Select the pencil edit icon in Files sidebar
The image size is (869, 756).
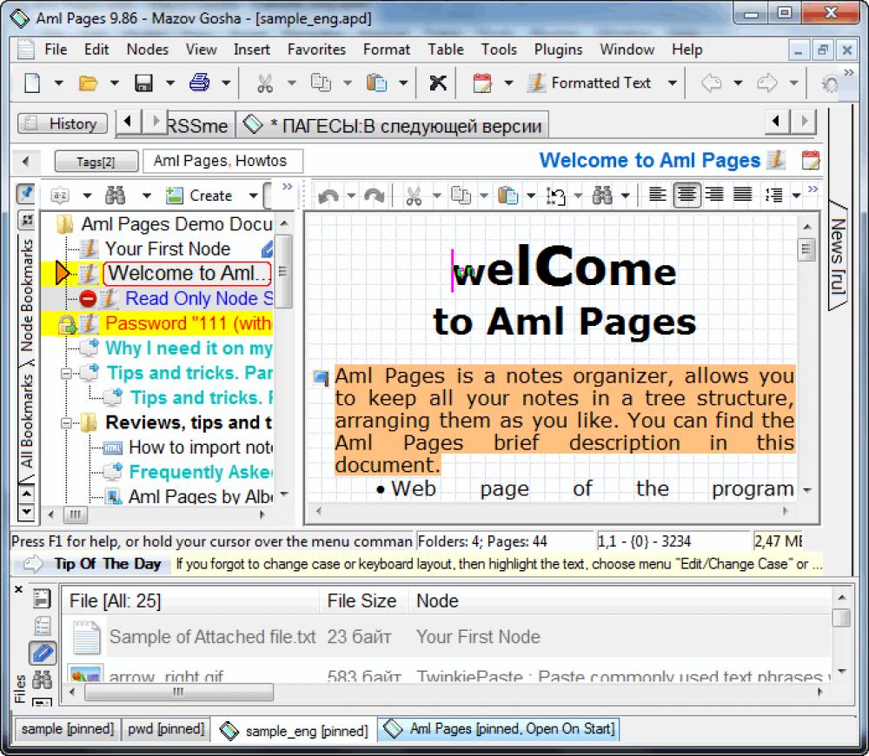43,653
